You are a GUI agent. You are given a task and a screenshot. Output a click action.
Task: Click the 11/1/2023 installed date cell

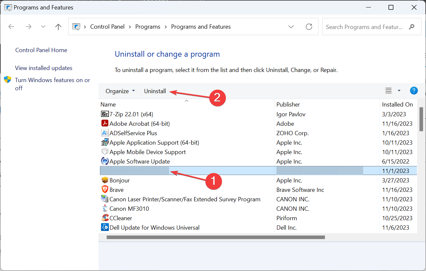pyautogui.click(x=396, y=171)
